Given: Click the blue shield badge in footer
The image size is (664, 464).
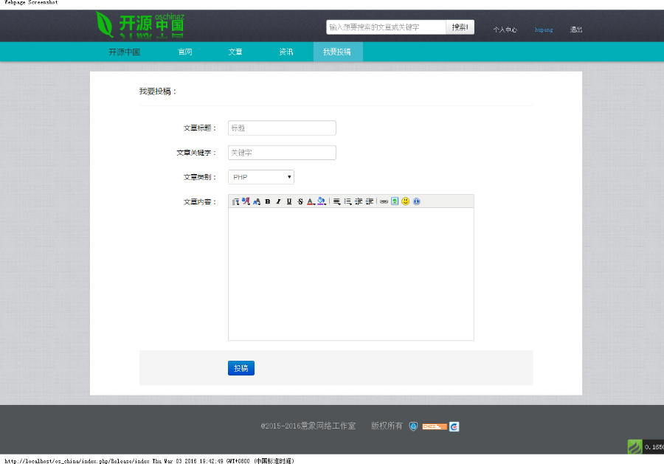Looking at the screenshot, I should click(413, 426).
